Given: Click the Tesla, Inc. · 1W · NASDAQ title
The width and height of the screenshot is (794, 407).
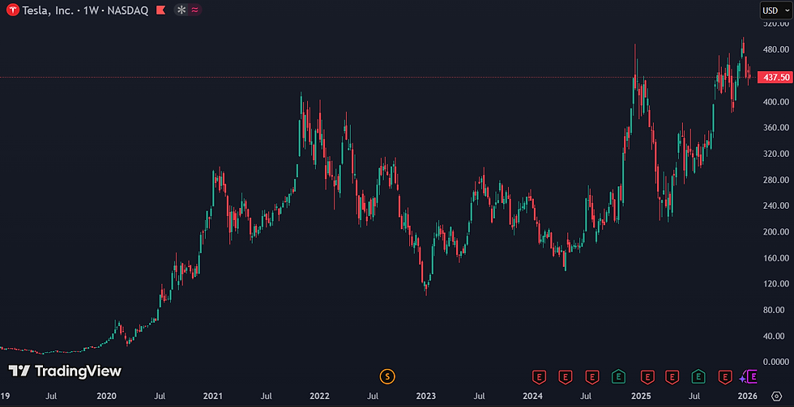Looking at the screenshot, I should click(85, 10).
